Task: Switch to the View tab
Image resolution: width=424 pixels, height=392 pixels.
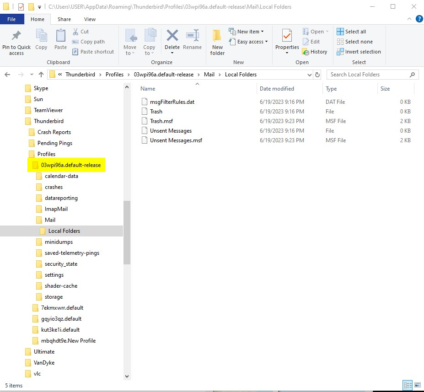Action: pos(90,19)
